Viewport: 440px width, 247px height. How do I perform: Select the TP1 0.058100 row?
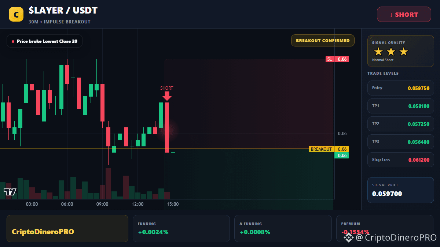(400, 106)
